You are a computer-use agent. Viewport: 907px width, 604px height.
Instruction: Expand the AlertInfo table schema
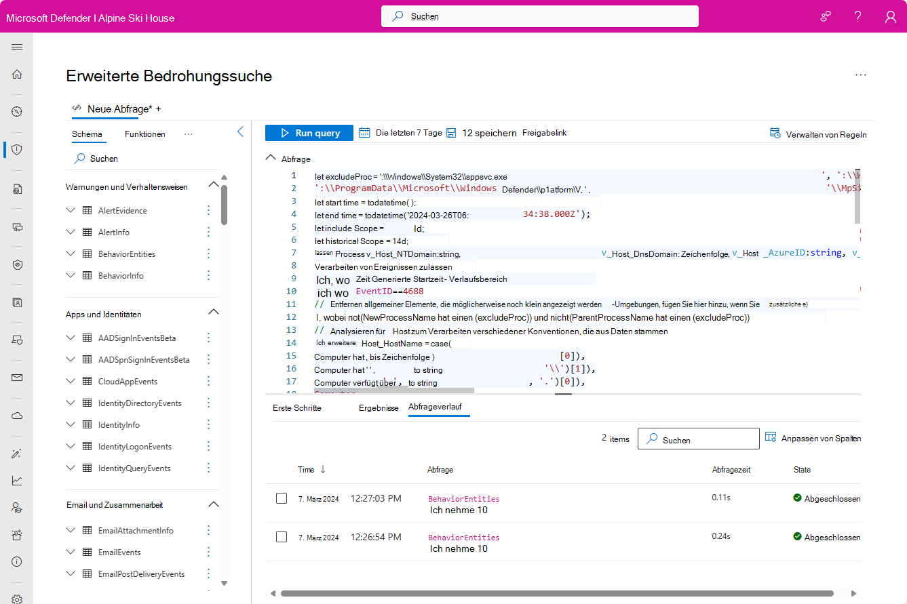[x=71, y=232]
